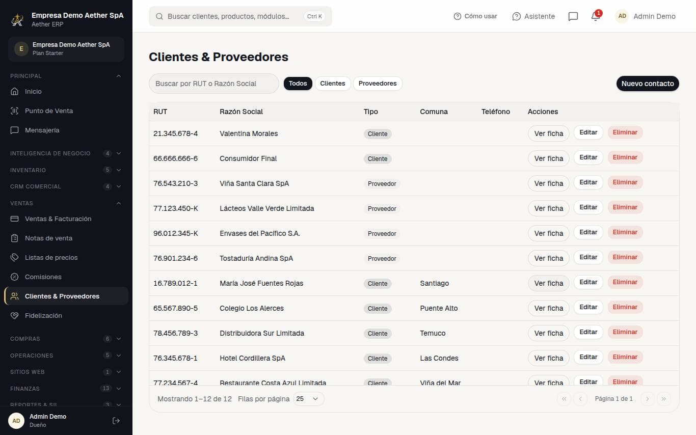Select the Proveedores filter tab
Screen dimensions: 696x435
[378, 84]
